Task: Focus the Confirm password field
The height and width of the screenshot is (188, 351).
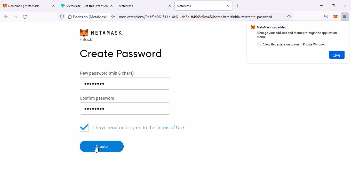Action: [x=125, y=108]
